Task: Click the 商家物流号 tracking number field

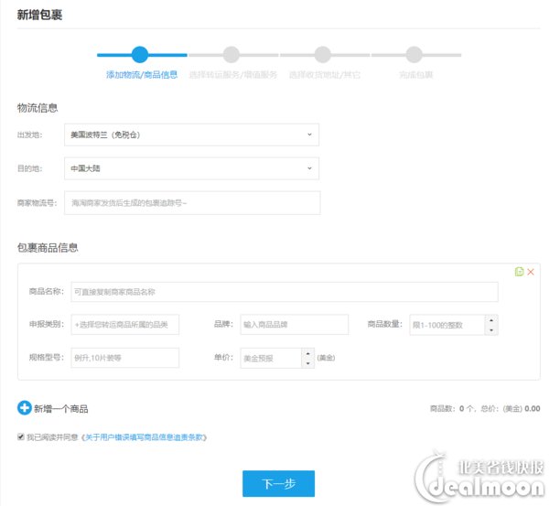Action: coord(192,203)
